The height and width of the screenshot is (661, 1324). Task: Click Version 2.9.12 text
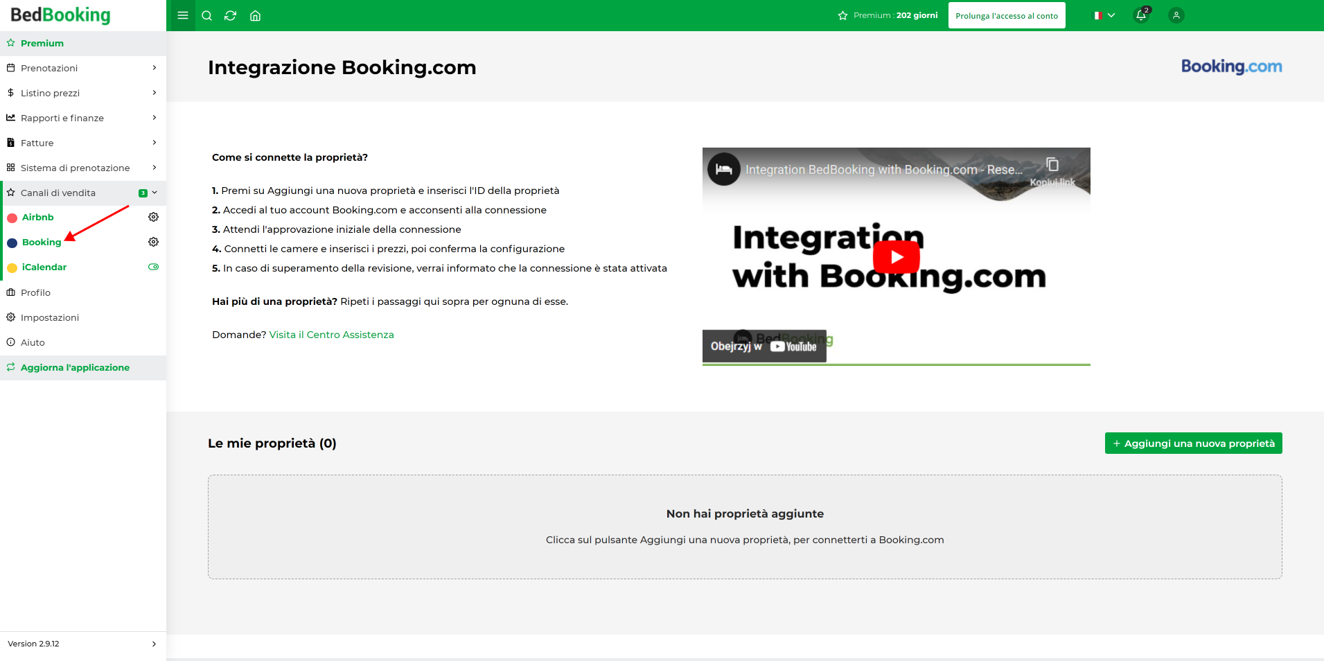(33, 644)
